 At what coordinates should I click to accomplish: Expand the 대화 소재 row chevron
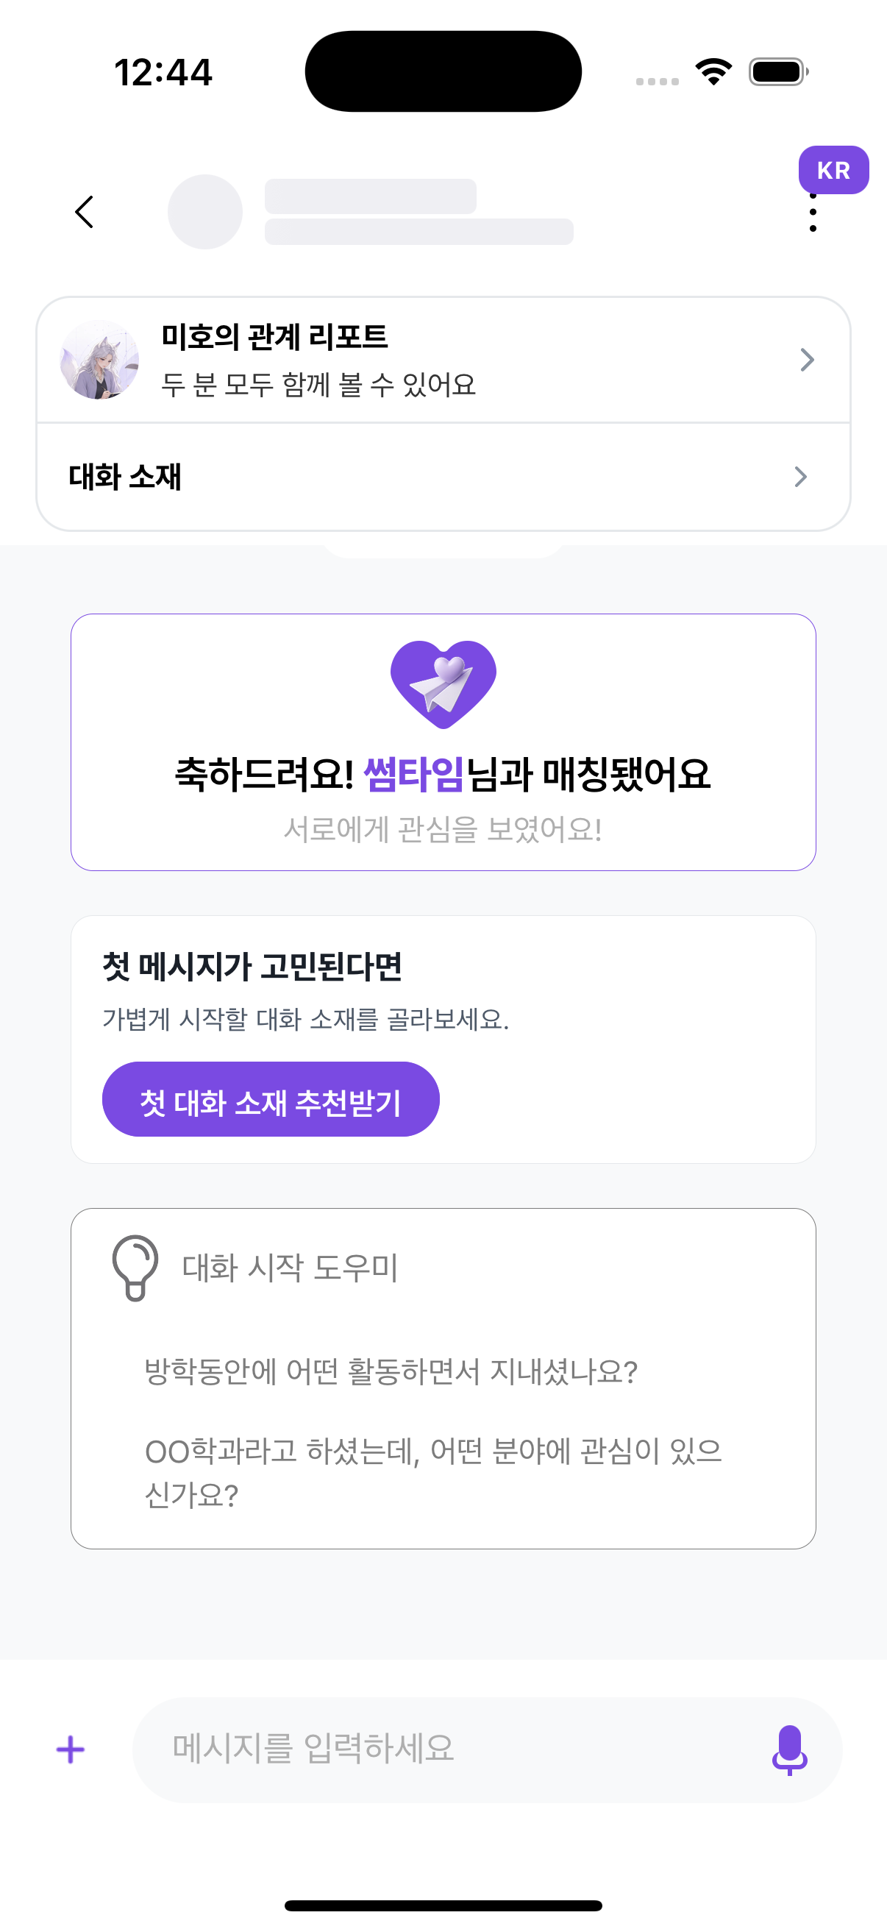click(x=800, y=477)
